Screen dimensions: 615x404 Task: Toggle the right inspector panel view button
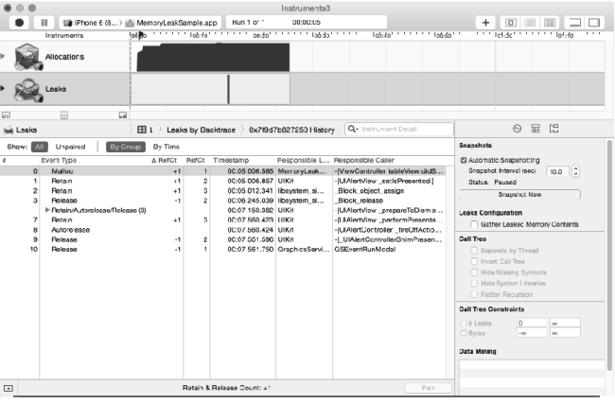pyautogui.click(x=594, y=21)
